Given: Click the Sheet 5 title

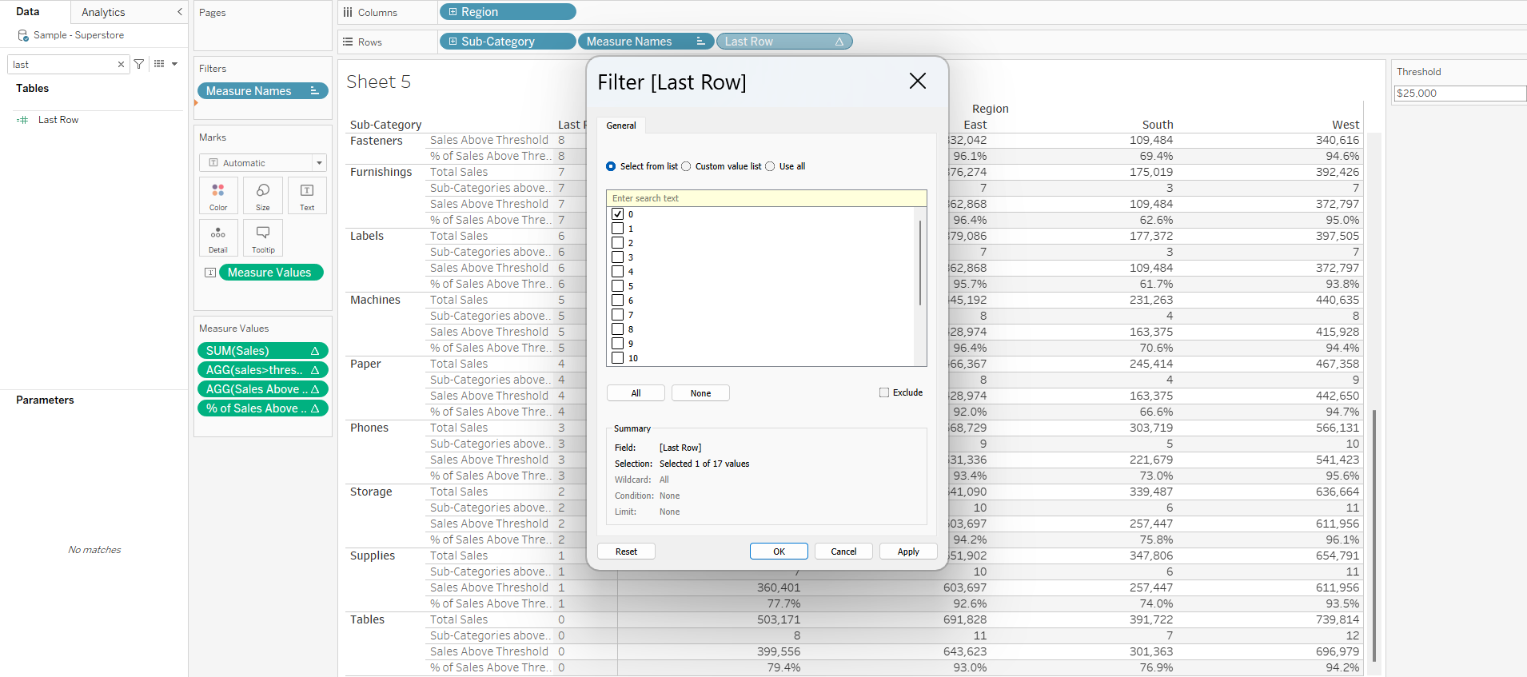Looking at the screenshot, I should (378, 82).
